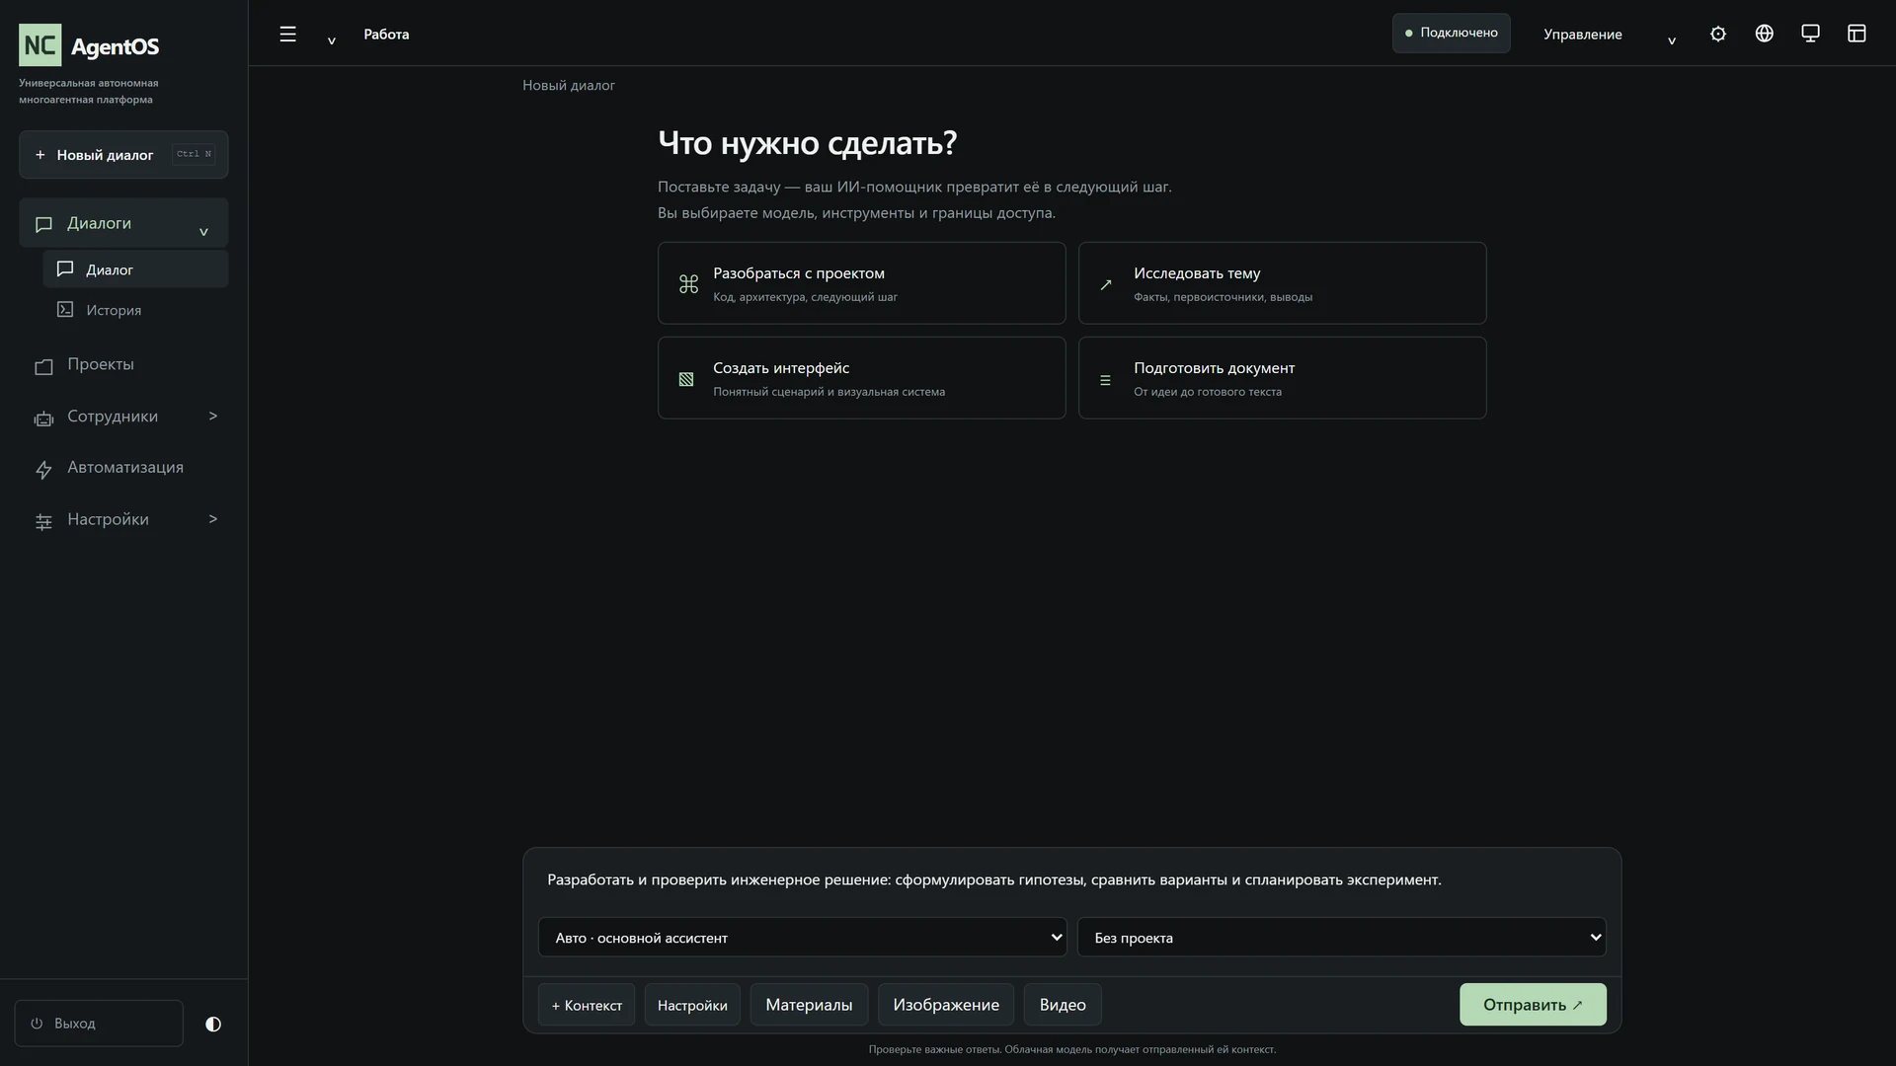Click the monitor display icon in header
The height and width of the screenshot is (1066, 1896).
click(x=1810, y=34)
